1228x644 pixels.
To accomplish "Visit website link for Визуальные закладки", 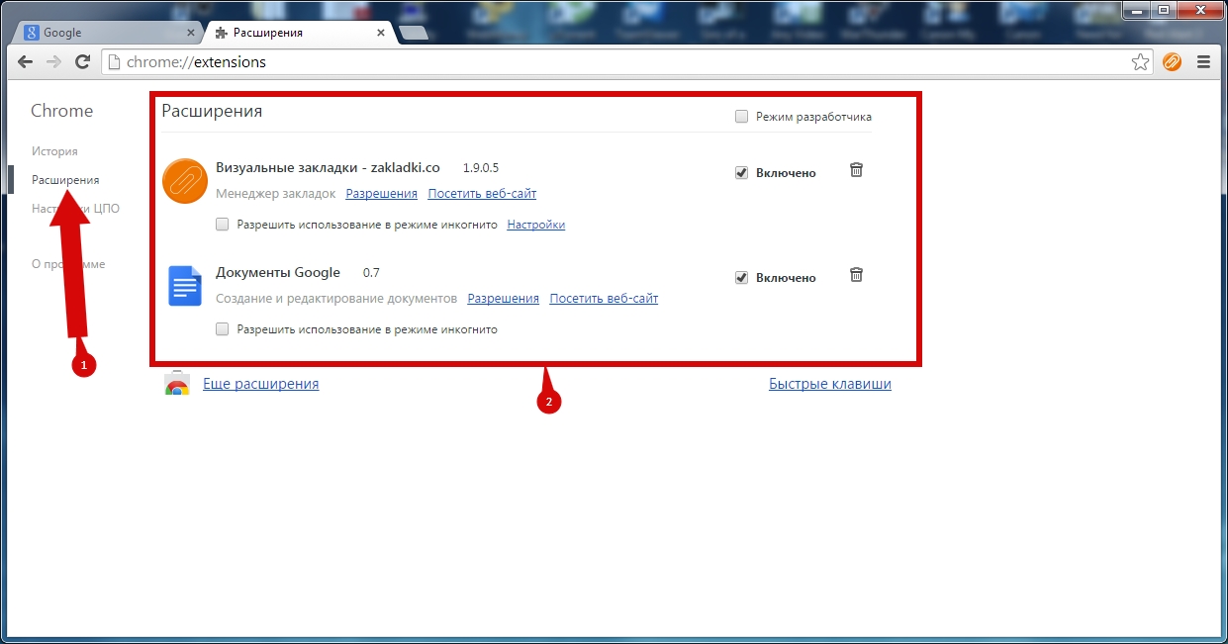I will 483,194.
